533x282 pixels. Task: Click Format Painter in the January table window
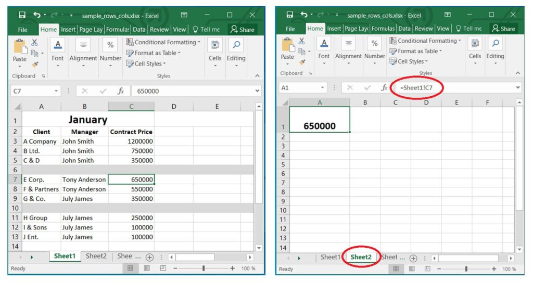click(34, 65)
